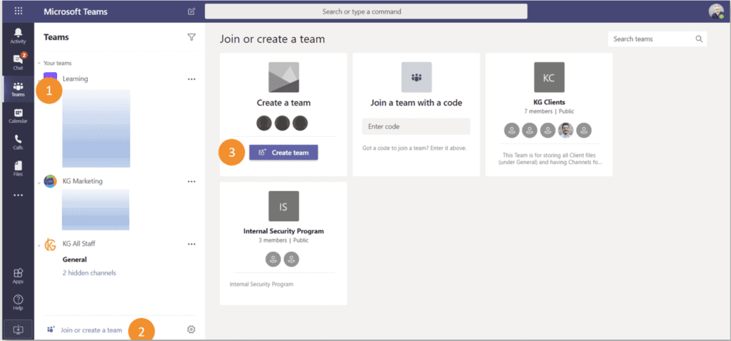This screenshot has height=341, width=731.
Task: Open more options for Learning team
Action: 191,79
